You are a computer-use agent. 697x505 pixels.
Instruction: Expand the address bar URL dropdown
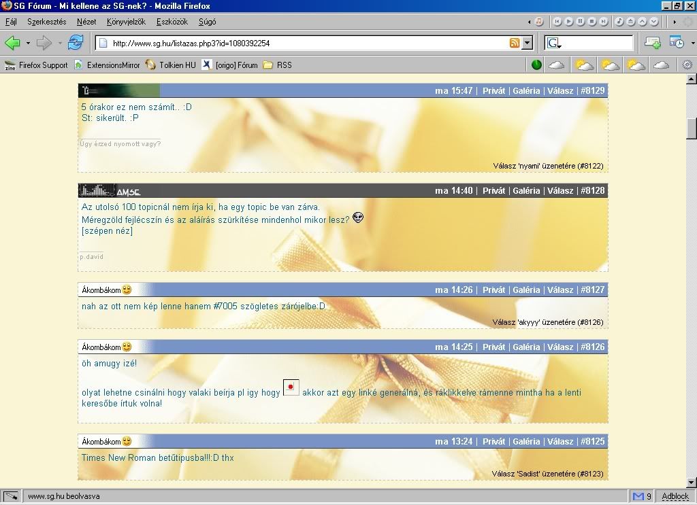point(528,43)
